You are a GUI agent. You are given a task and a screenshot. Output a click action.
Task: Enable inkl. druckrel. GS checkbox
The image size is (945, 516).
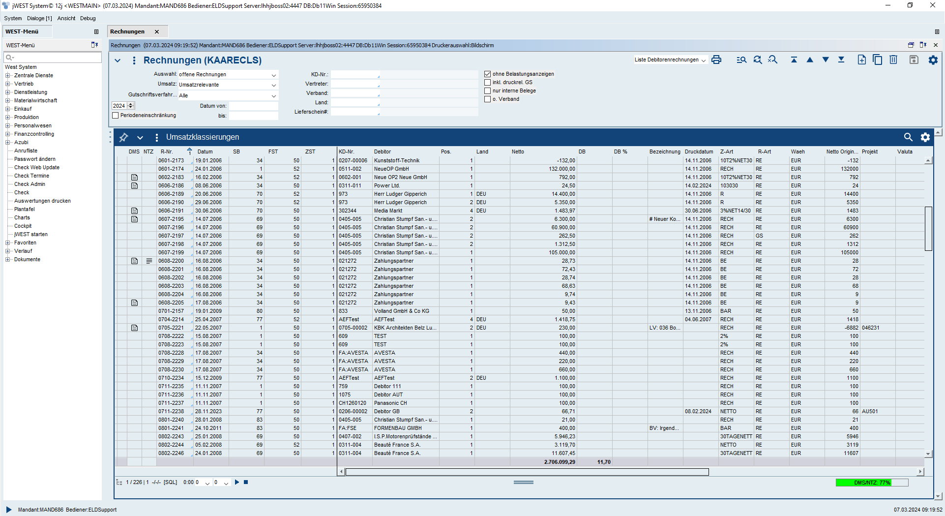[x=488, y=82]
